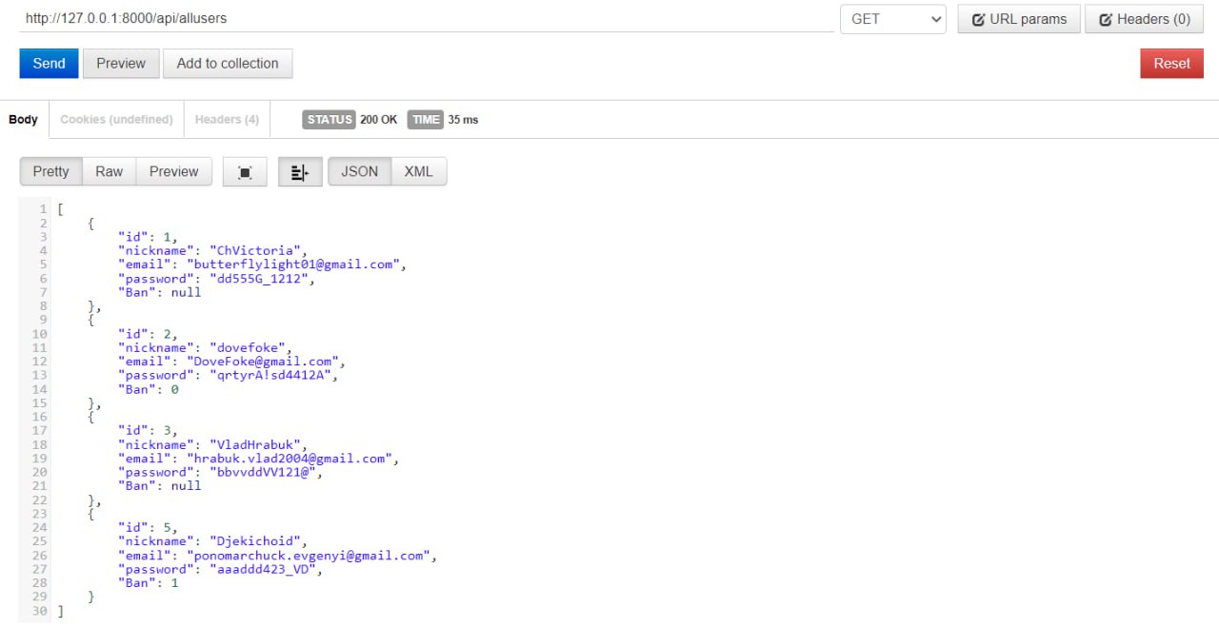Open the request Headers (0) editor
Screen dimensions: 1219x627
click(1144, 19)
